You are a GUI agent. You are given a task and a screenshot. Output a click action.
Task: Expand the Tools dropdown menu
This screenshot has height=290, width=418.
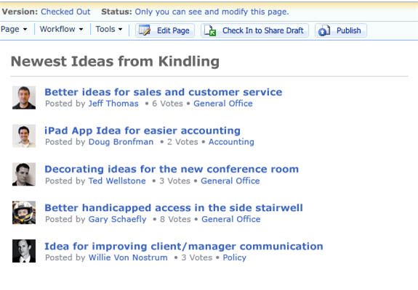[x=109, y=29]
